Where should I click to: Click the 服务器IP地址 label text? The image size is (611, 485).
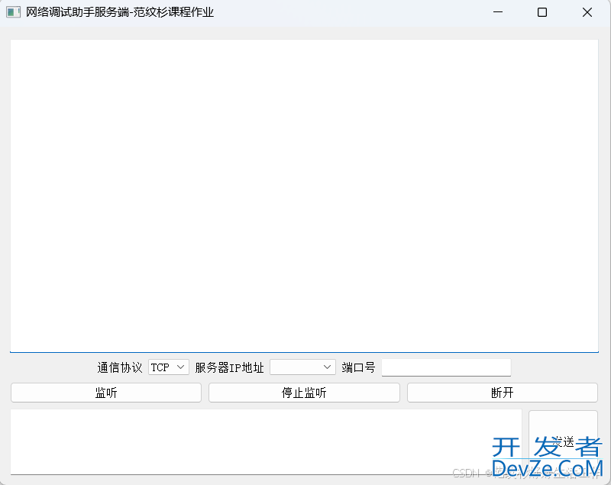tap(230, 367)
